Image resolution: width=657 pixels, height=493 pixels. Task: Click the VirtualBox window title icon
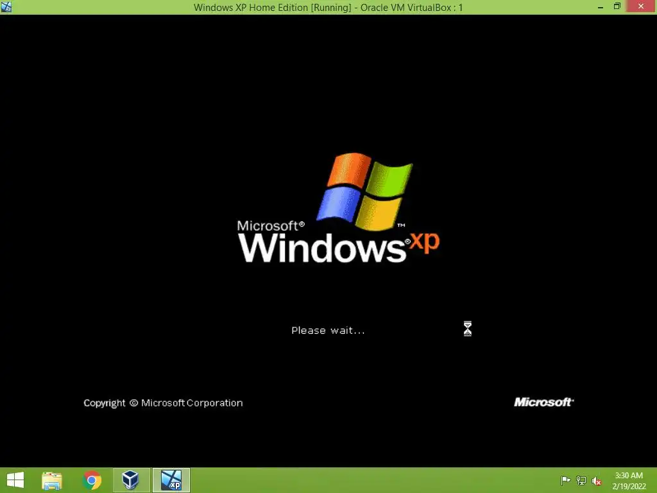pyautogui.click(x=6, y=6)
